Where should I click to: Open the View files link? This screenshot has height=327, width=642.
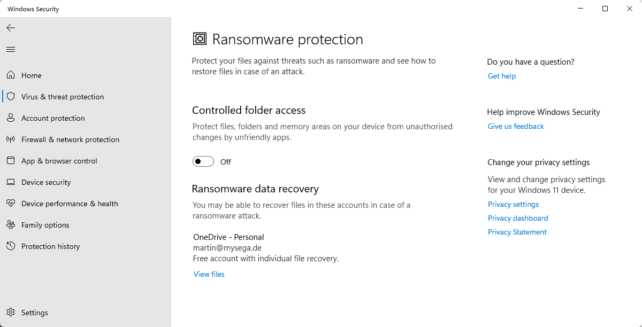[x=209, y=274]
